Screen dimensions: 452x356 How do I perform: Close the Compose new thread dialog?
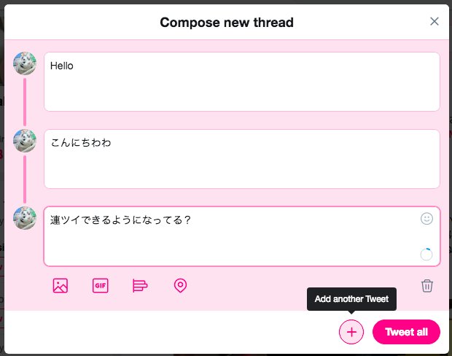coord(435,21)
